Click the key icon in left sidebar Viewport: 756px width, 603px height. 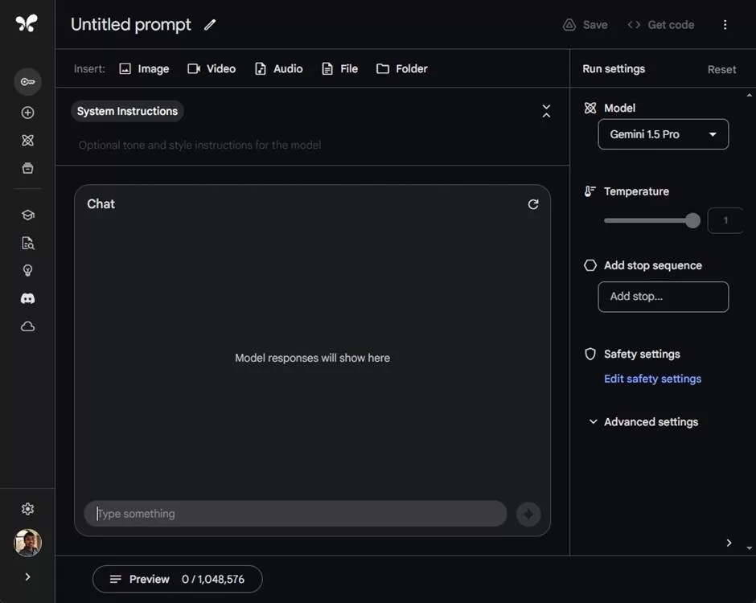[27, 81]
